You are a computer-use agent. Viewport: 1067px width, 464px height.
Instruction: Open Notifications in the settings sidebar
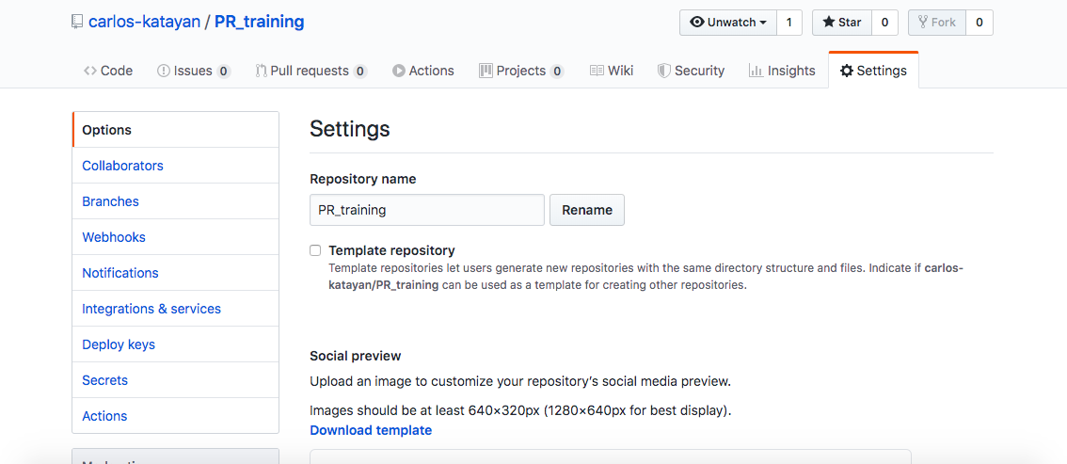coord(176,273)
